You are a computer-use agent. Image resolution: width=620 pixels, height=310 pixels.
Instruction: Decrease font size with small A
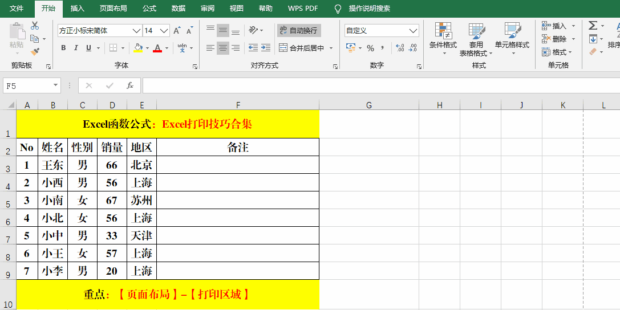(x=190, y=30)
